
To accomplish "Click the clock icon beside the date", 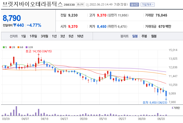I will click(87, 5).
